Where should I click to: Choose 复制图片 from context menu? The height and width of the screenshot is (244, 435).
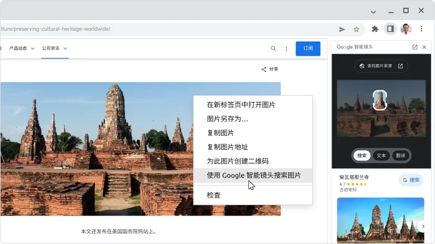pos(252,133)
